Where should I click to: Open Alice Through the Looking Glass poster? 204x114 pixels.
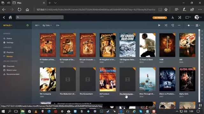coord(147,79)
